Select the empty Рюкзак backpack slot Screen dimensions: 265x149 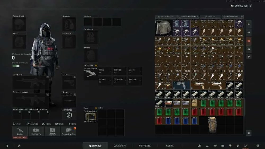click(x=90, y=55)
